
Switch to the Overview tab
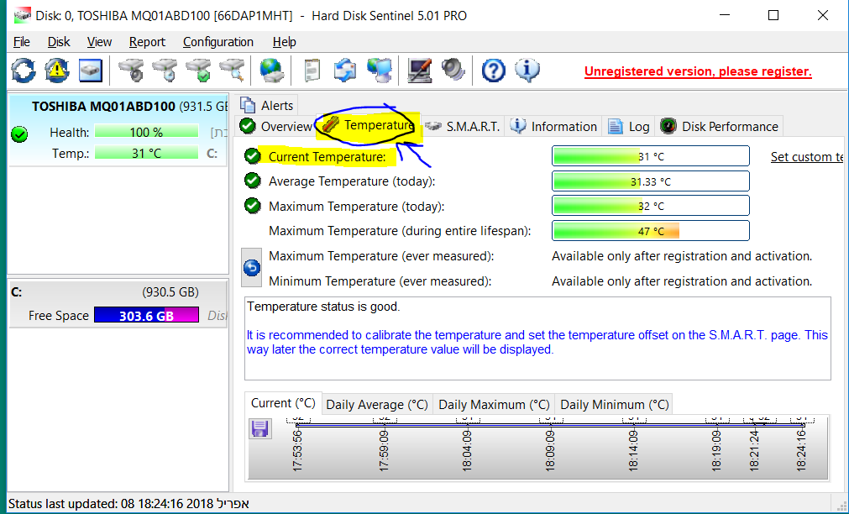[x=276, y=126]
